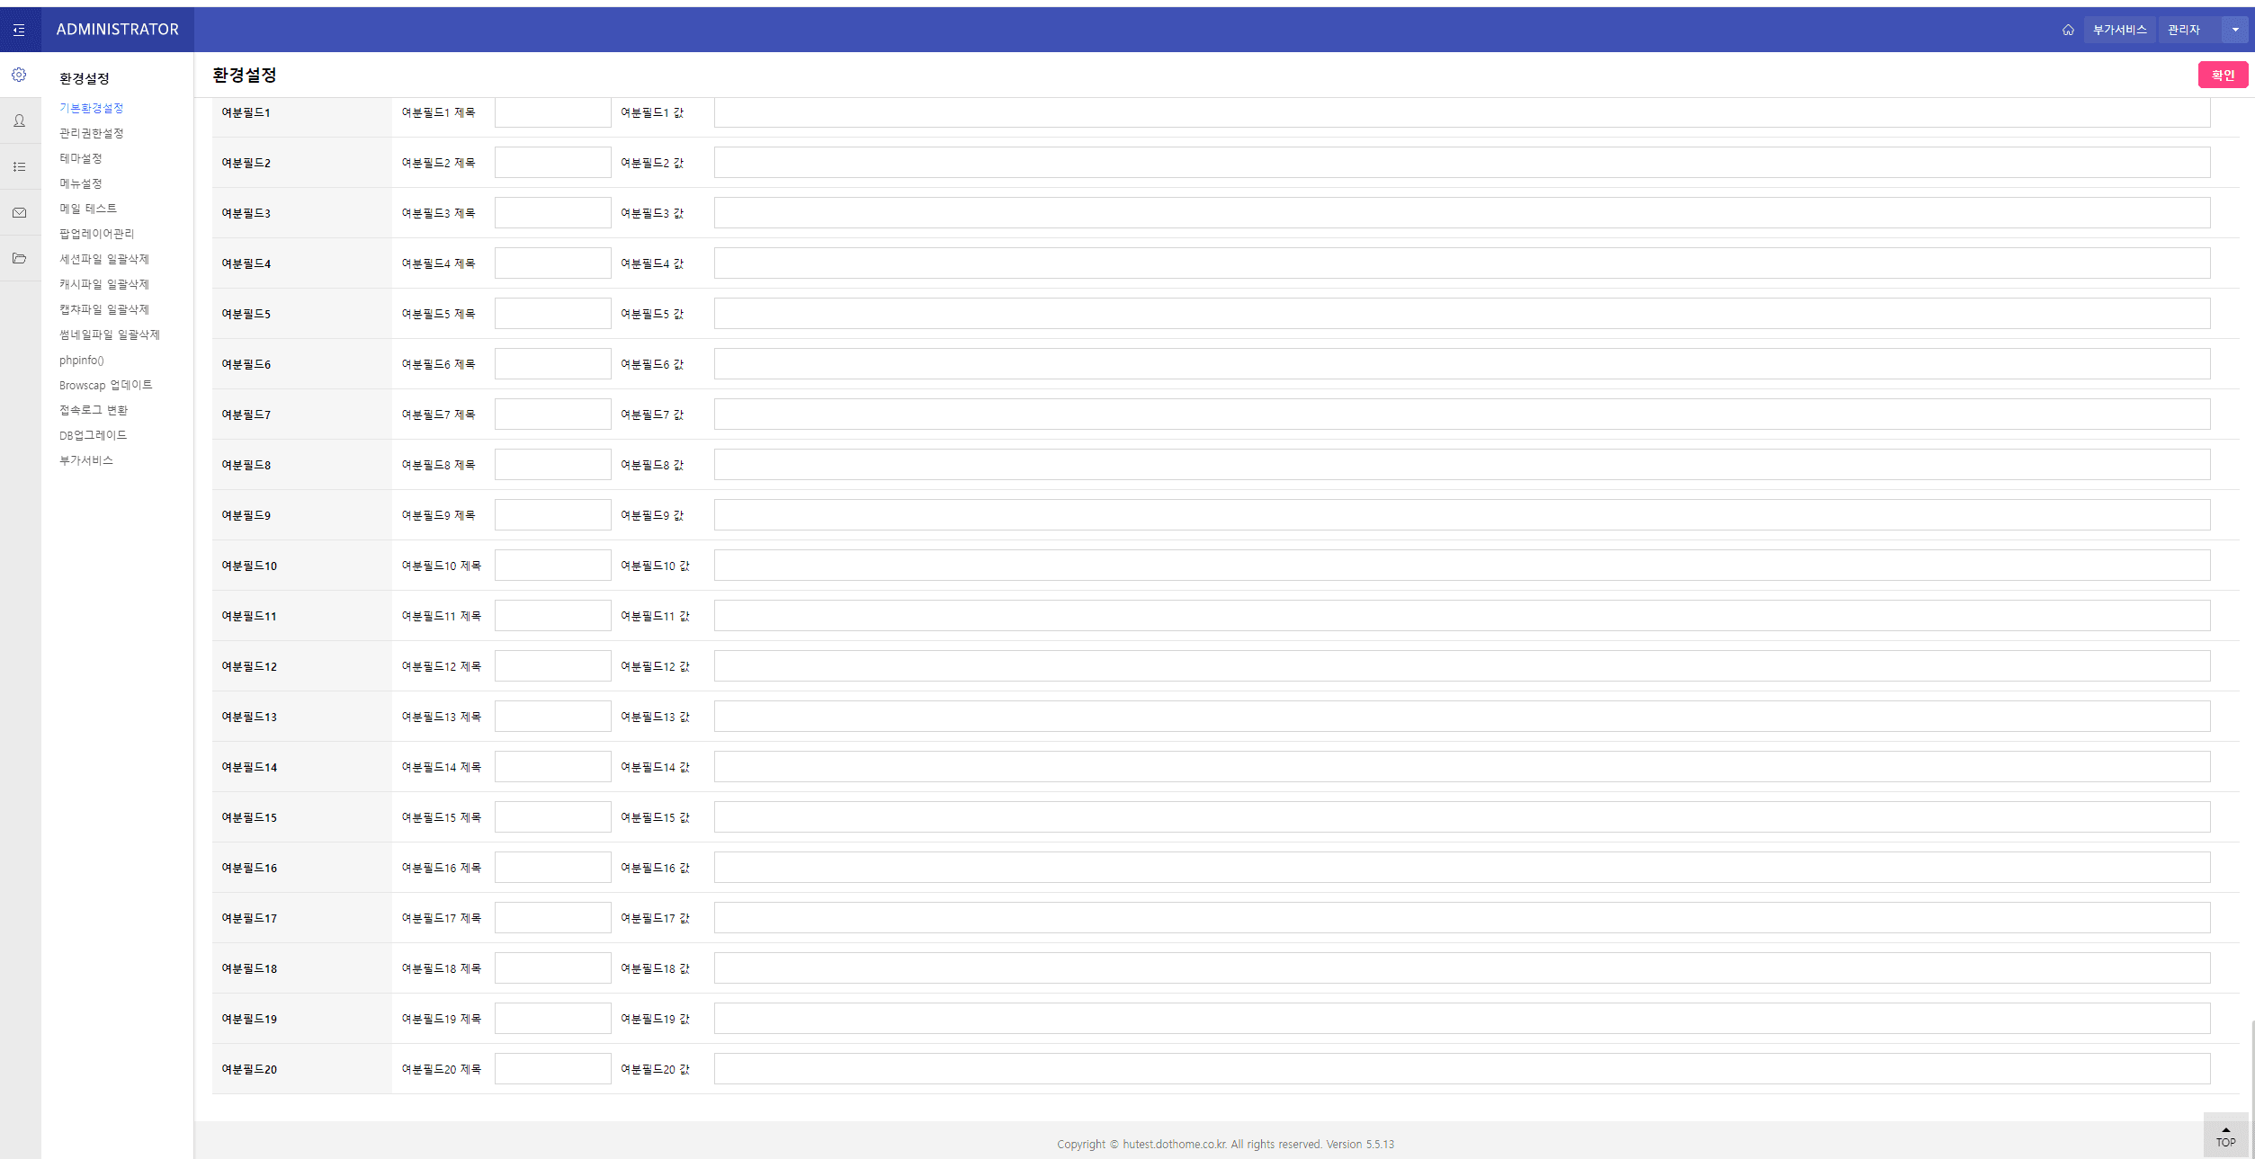
Task: Jump to top with TOP arrow
Action: coord(2225,1136)
